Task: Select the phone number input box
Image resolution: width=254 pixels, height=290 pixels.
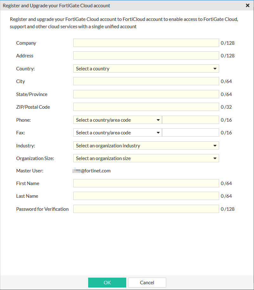Action: pos(190,120)
